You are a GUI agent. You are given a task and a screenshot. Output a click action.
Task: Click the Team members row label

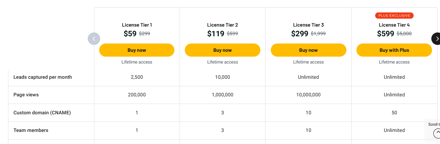coord(31,130)
